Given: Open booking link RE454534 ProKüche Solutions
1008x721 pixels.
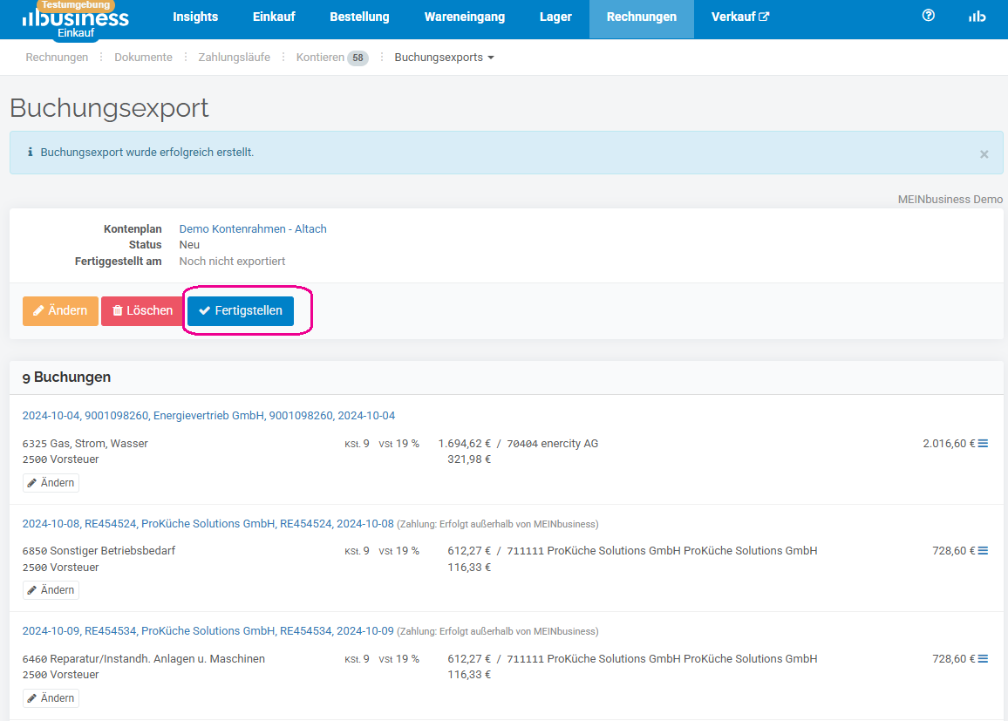Looking at the screenshot, I should coord(208,631).
